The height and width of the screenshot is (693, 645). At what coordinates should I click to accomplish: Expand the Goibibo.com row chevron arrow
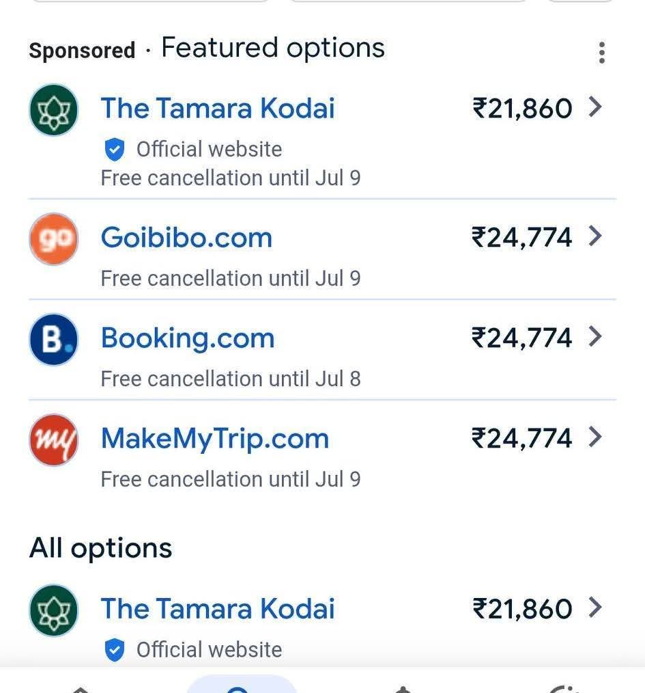coord(595,236)
